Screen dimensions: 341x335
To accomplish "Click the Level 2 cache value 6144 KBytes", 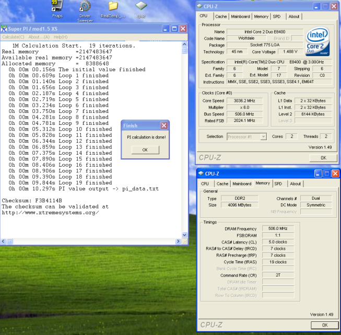I will (x=313, y=114).
